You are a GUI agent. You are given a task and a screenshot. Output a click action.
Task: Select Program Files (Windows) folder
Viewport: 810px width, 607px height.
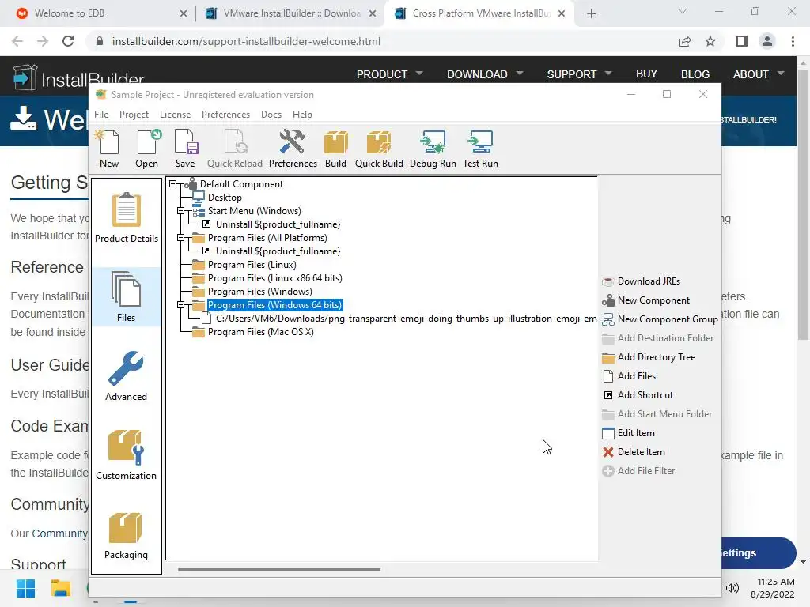(259, 291)
